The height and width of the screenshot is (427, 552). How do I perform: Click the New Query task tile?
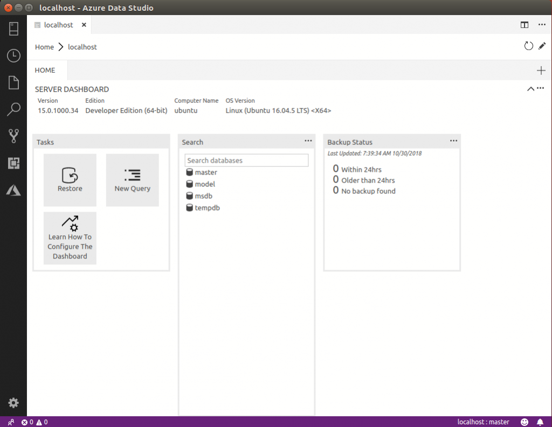coord(133,180)
